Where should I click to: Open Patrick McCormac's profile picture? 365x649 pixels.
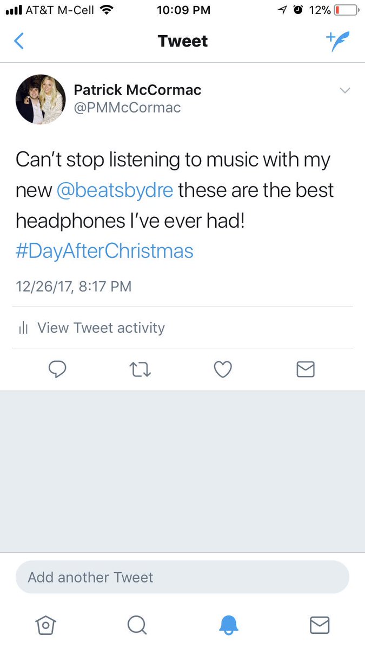41,100
